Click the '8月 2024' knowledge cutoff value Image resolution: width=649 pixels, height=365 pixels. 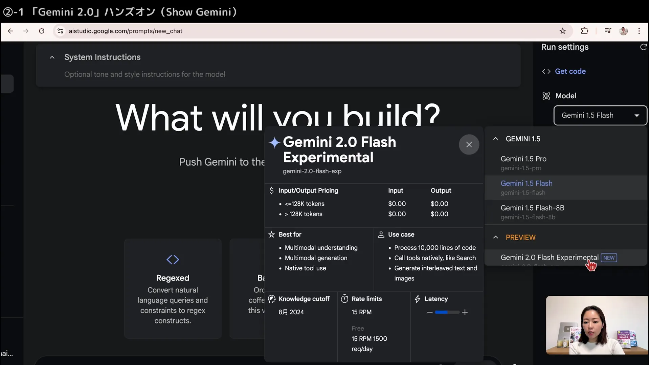291,312
